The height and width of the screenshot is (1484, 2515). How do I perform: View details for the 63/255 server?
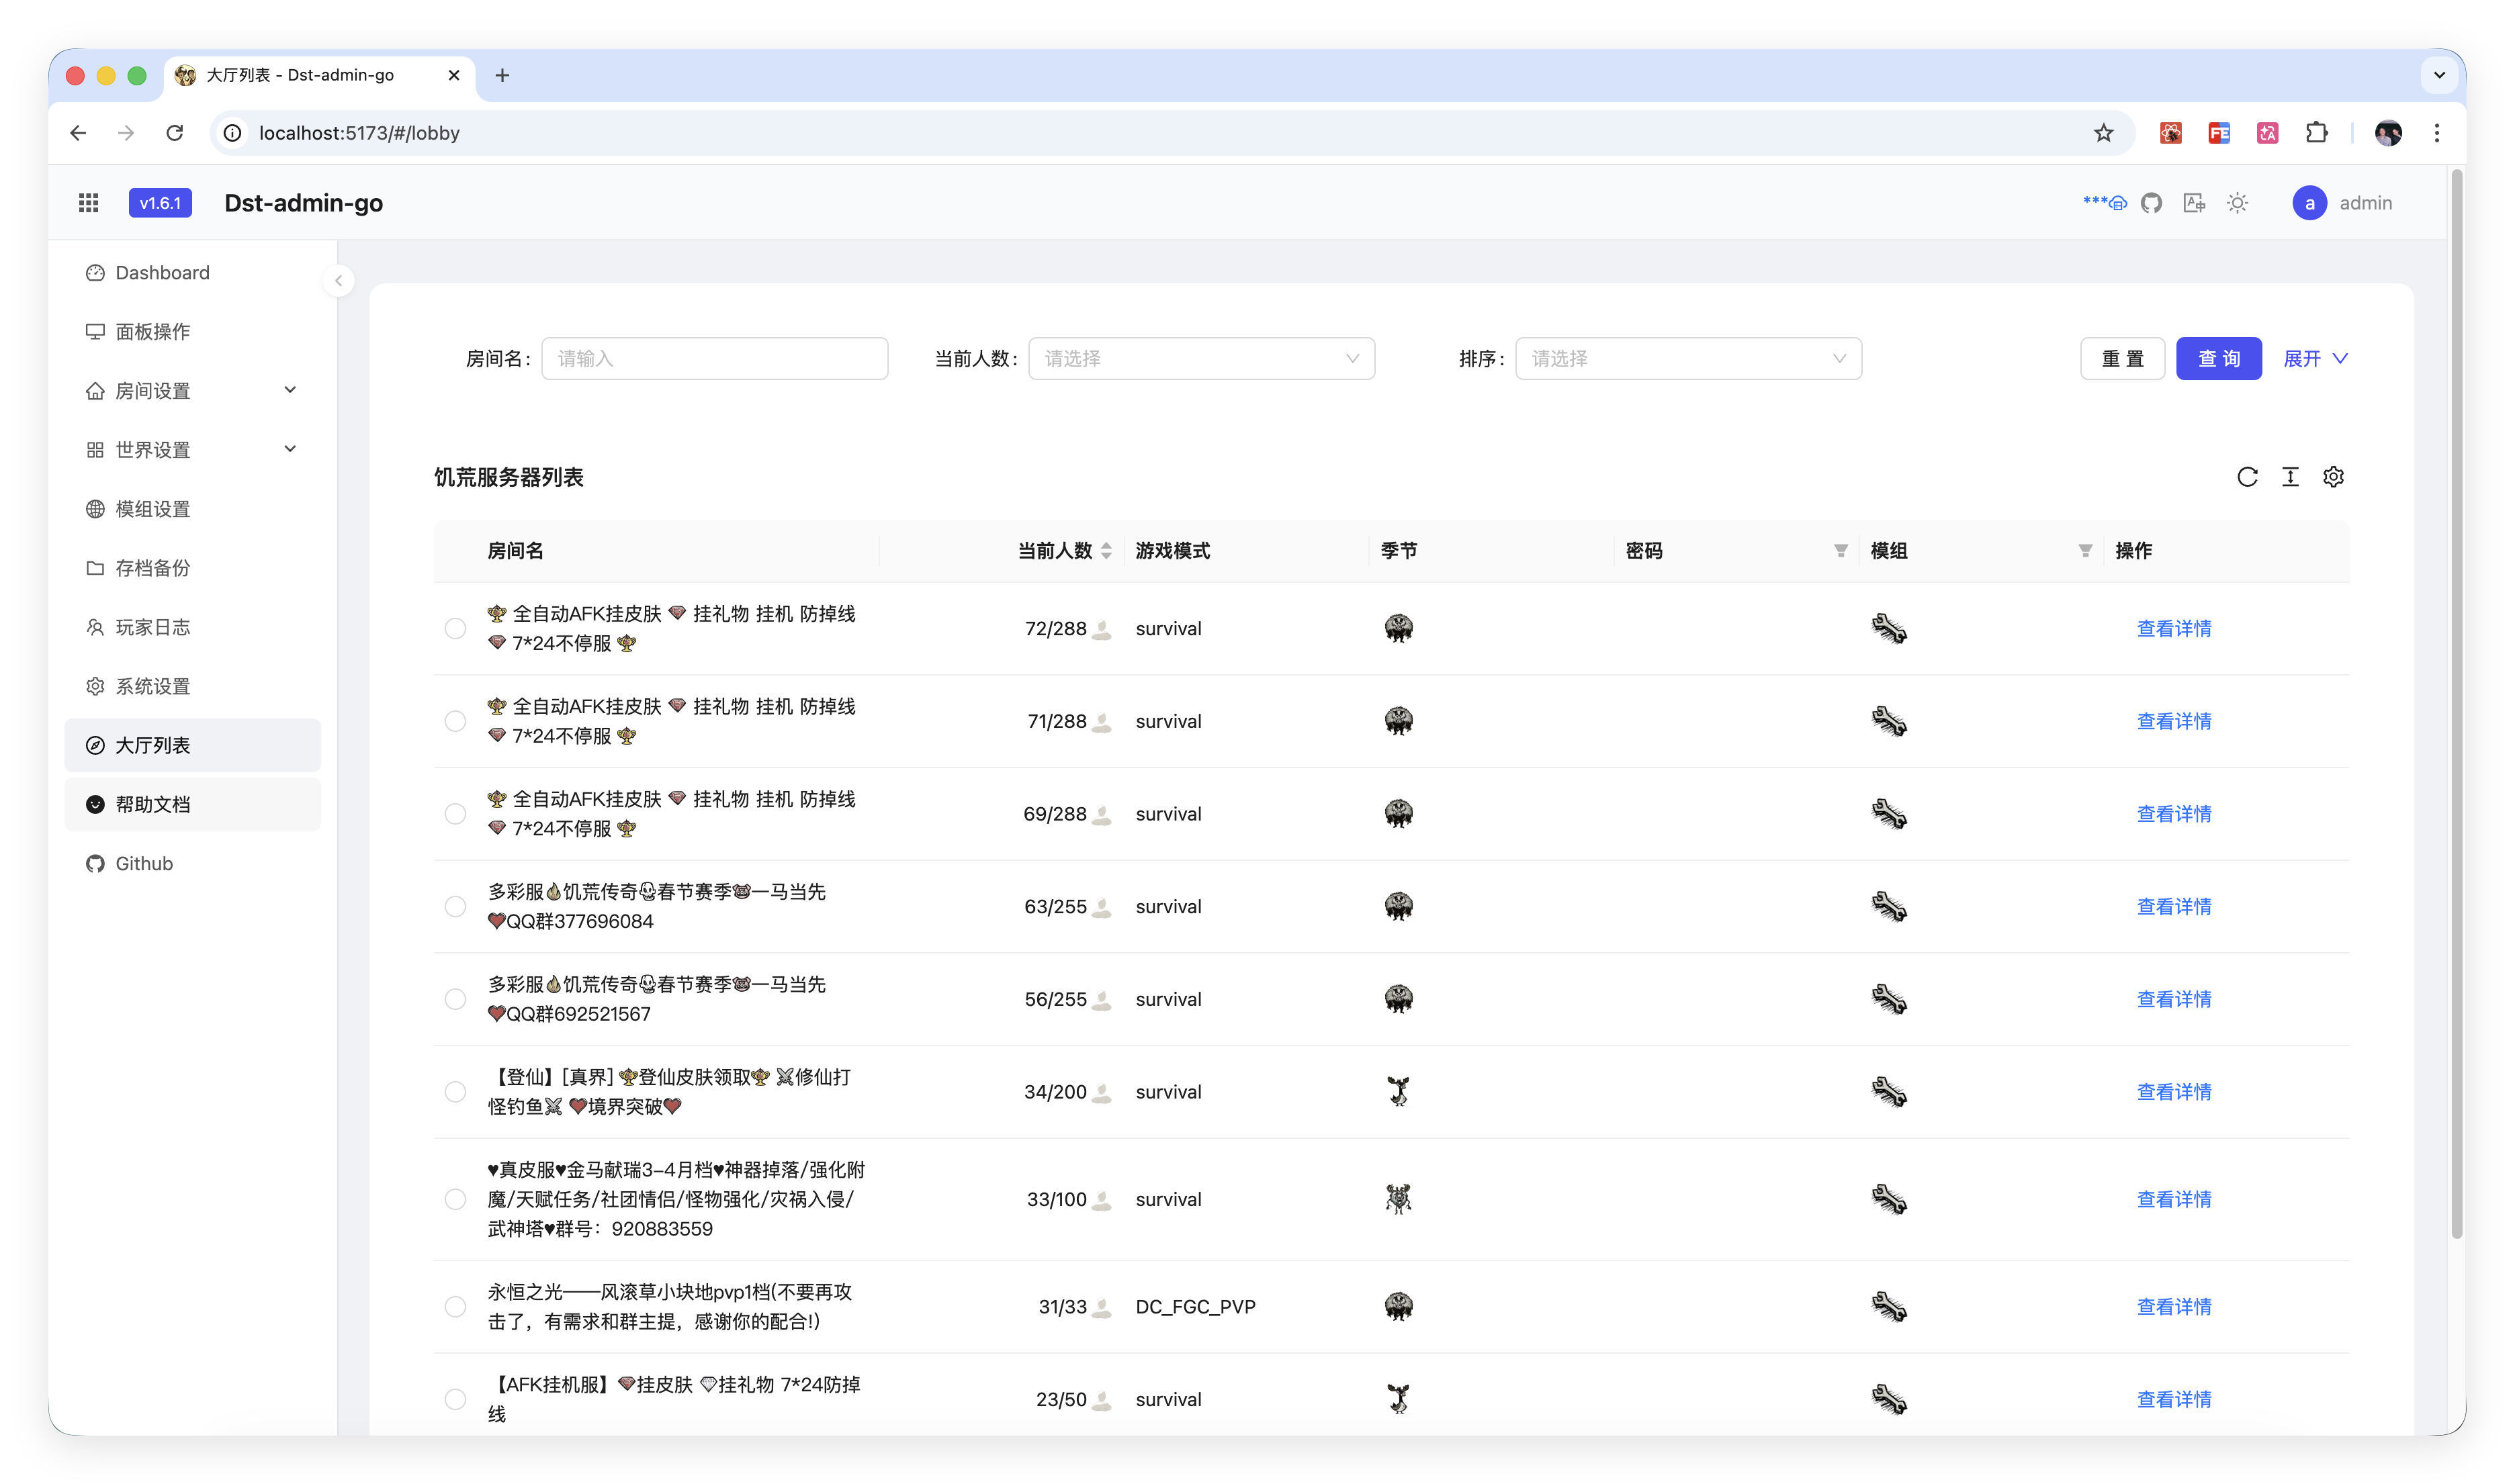coord(2173,907)
